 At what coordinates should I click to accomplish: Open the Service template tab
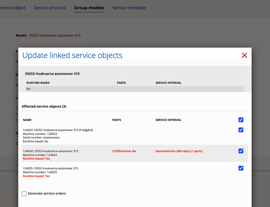click(x=129, y=8)
